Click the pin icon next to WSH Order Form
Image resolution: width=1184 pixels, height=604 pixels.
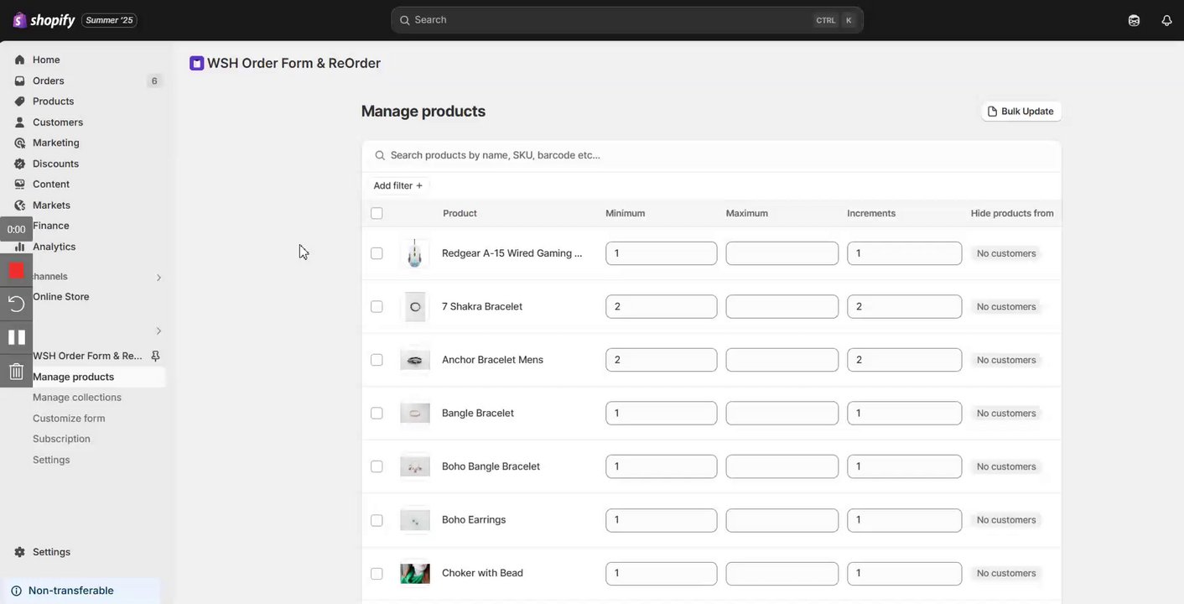(x=155, y=356)
